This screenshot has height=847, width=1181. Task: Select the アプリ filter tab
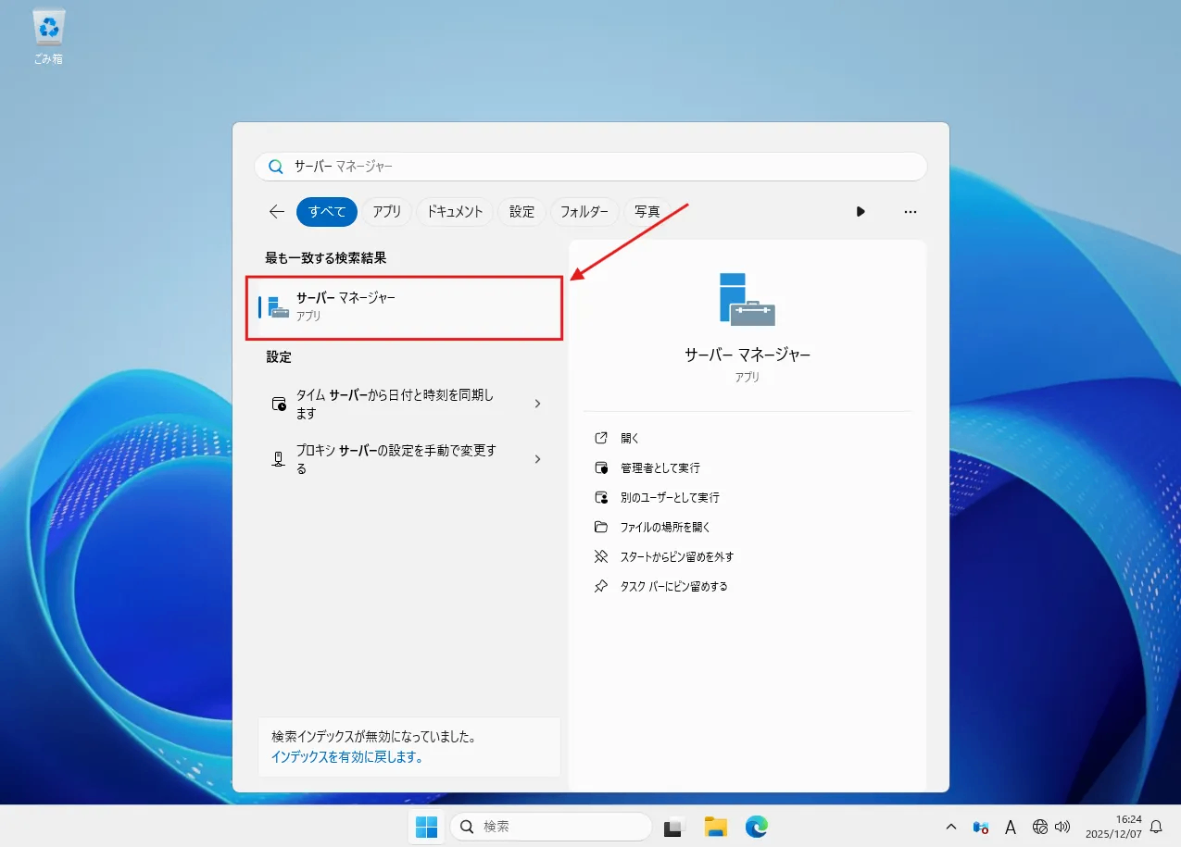pyautogui.click(x=387, y=212)
